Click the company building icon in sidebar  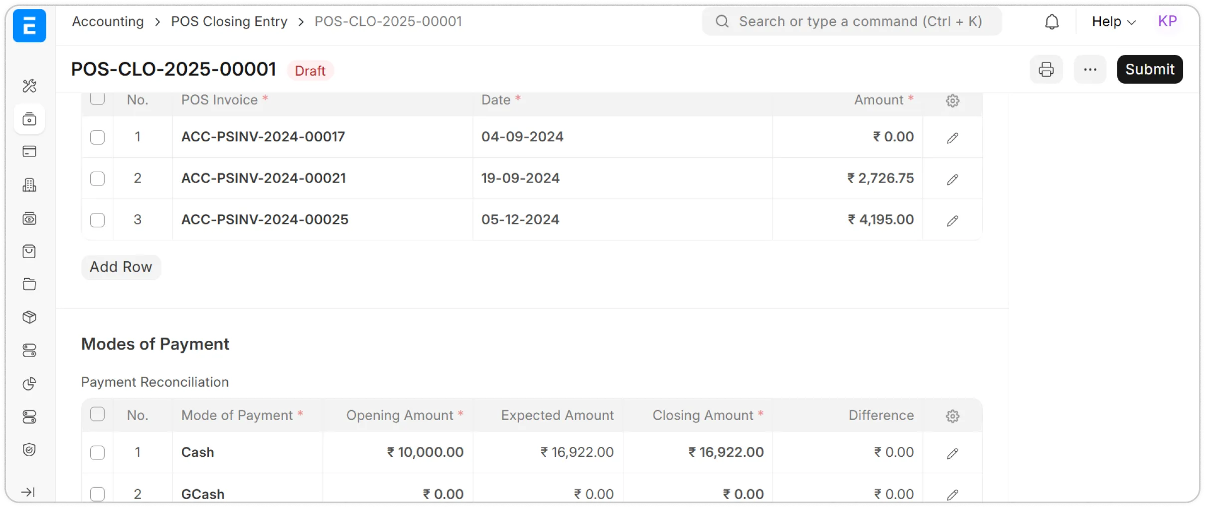30,185
